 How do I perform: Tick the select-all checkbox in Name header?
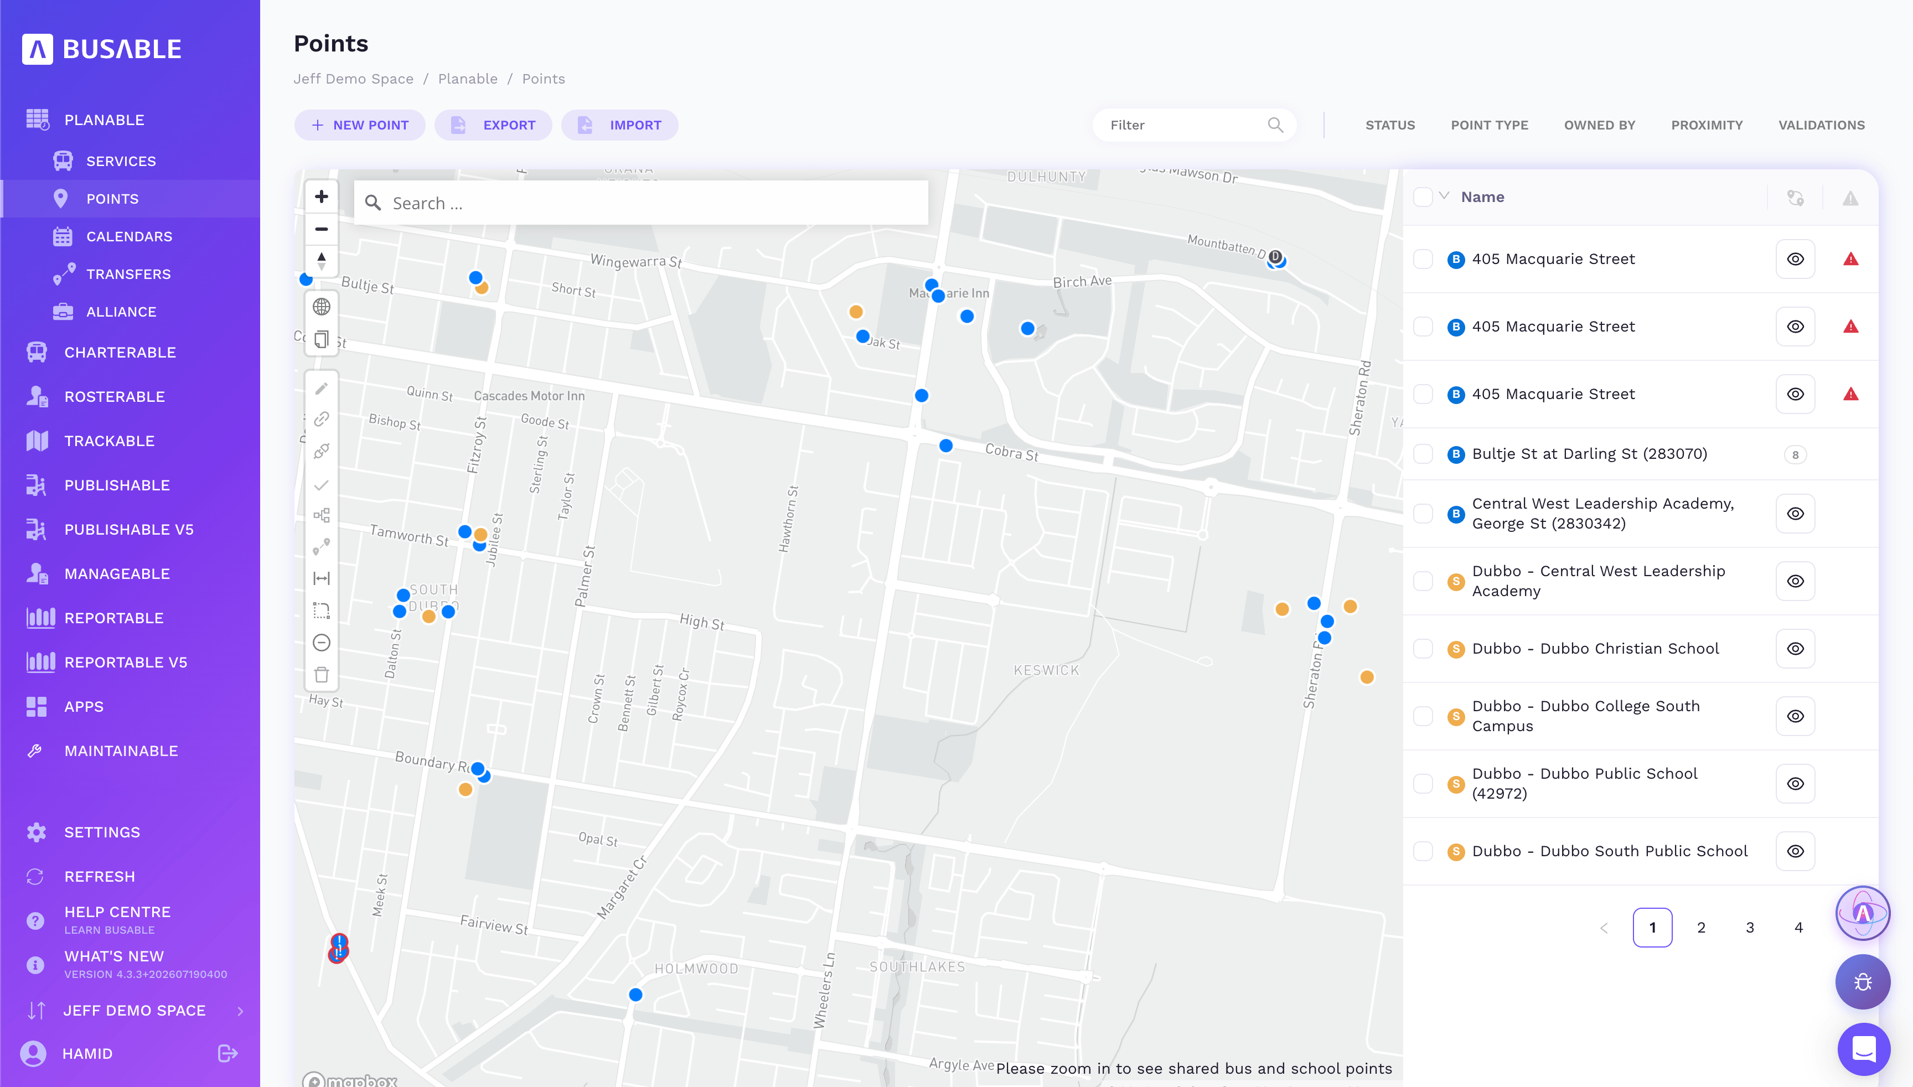pyautogui.click(x=1423, y=197)
